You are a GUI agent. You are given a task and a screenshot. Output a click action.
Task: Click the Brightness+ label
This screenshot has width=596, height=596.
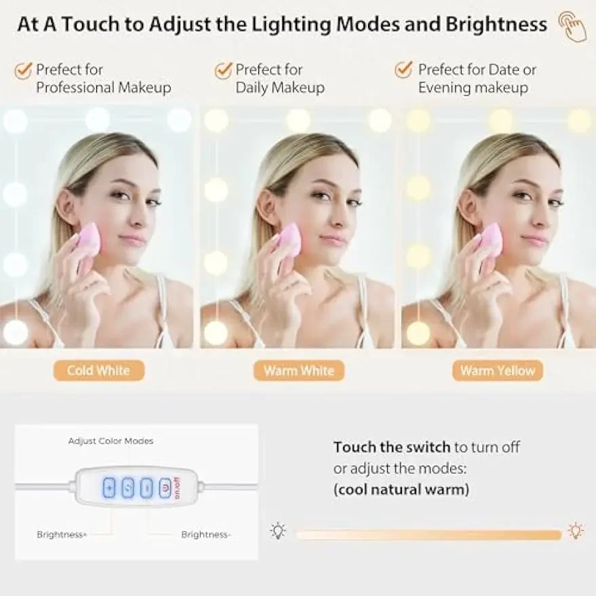(62, 534)
